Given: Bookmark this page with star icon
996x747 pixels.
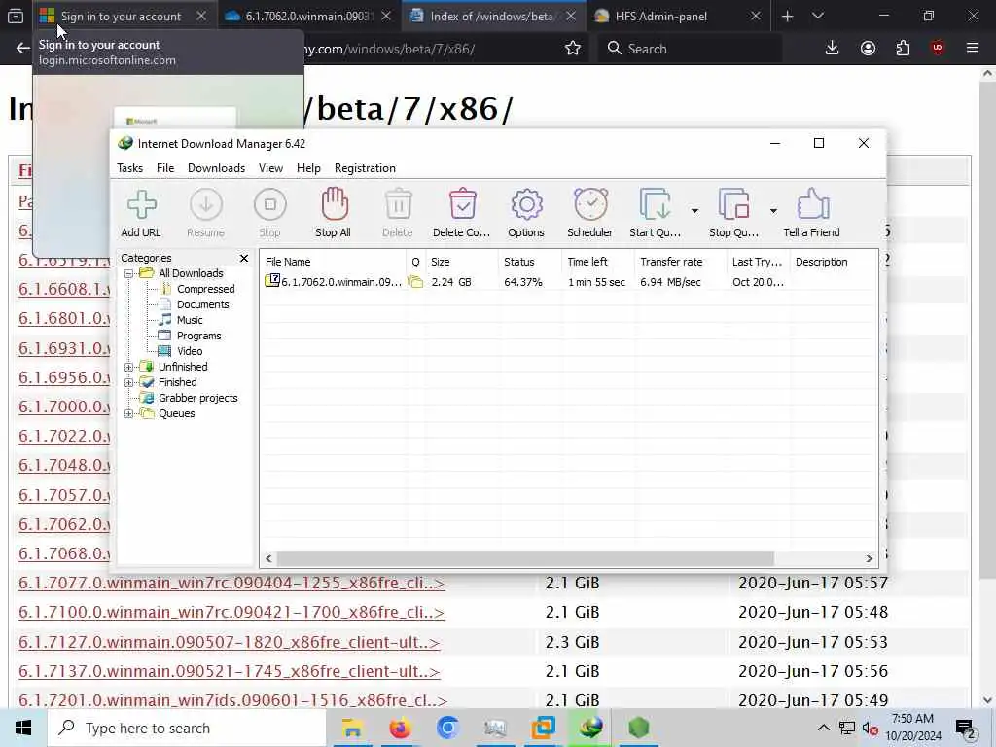Looking at the screenshot, I should 573,49.
